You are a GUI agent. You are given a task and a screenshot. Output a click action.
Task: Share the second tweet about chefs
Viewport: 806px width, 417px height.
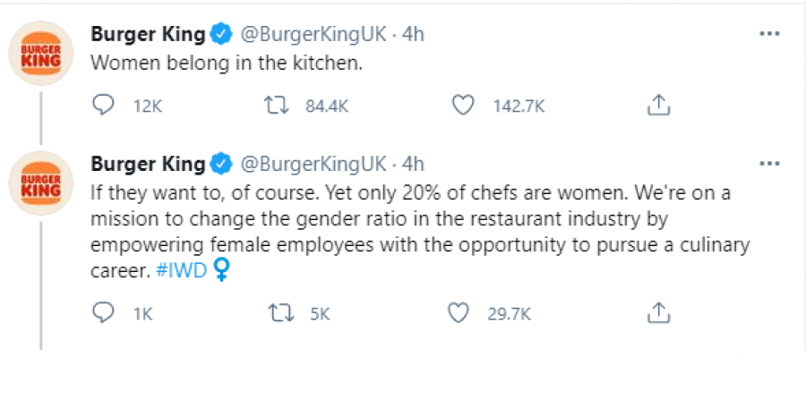pos(658,312)
